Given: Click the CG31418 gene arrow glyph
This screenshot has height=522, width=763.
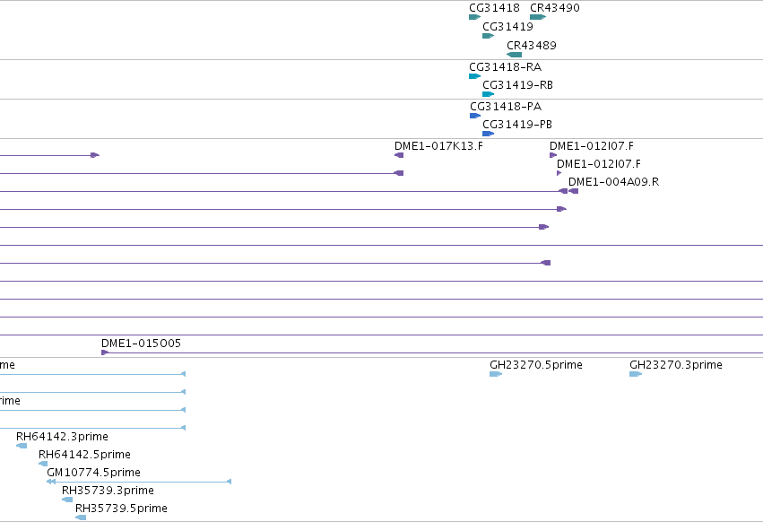Looking at the screenshot, I should 475,17.
